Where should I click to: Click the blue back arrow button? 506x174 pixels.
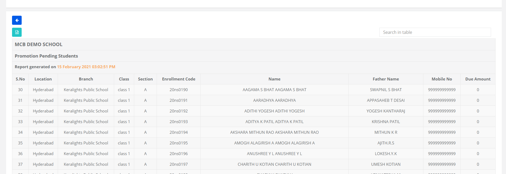click(17, 20)
